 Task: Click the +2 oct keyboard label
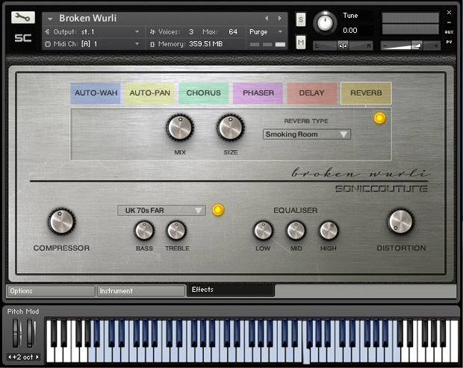[23, 357]
